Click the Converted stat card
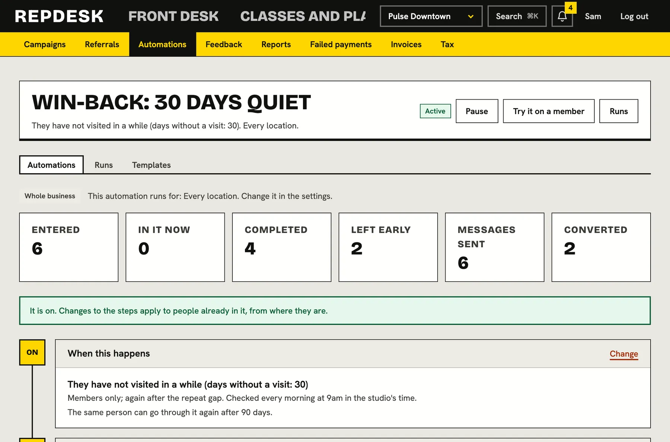 [x=601, y=247]
